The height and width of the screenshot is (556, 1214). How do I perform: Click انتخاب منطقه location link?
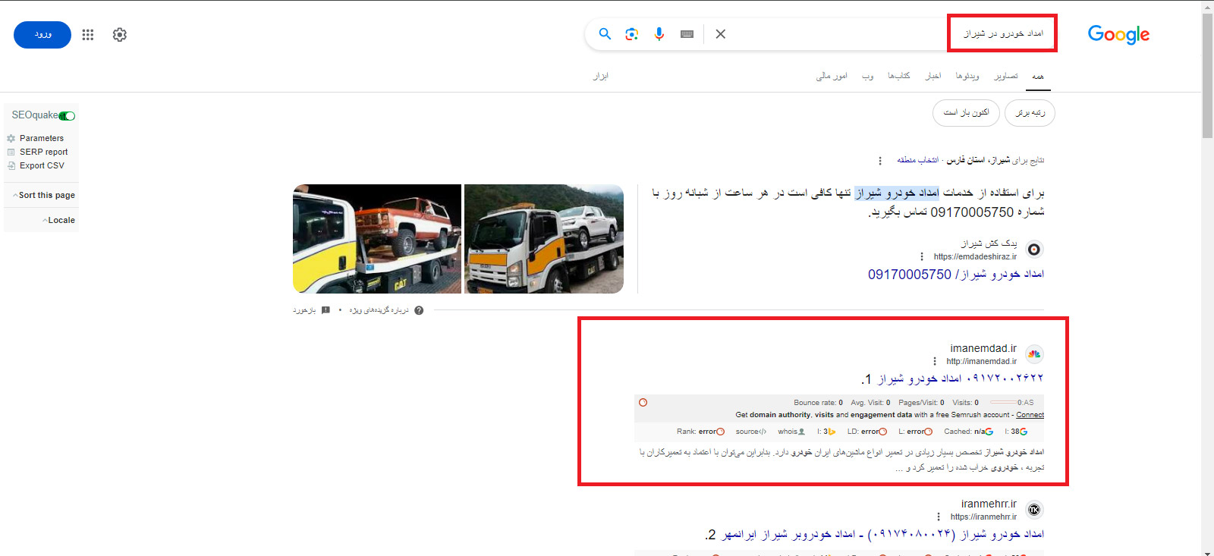918,161
